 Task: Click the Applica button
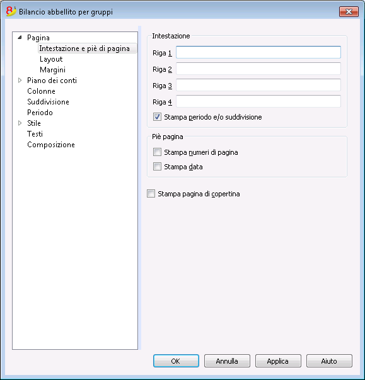pyautogui.click(x=278, y=361)
